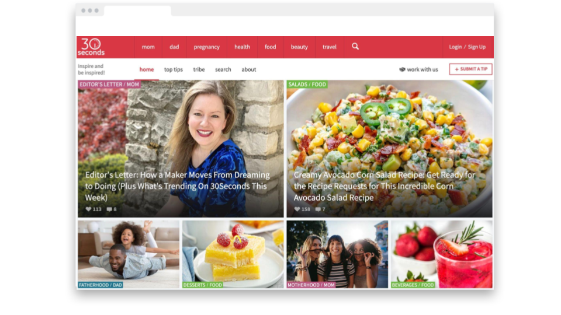The image size is (561, 315).
Task: Click the about tab link
Action: [x=249, y=69]
